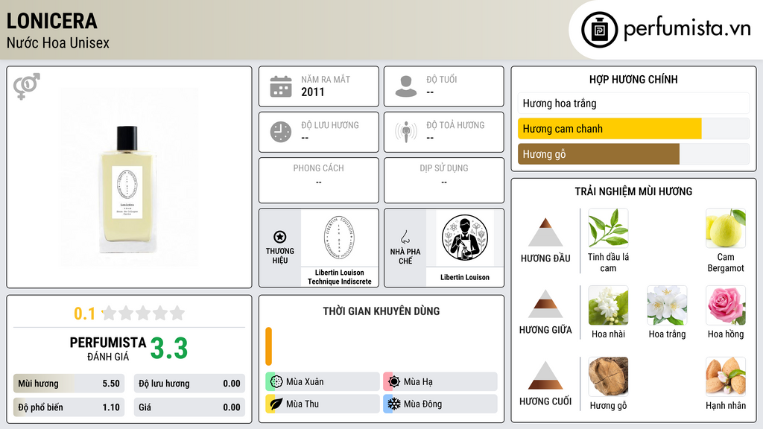Image resolution: width=763 pixels, height=429 pixels.
Task: Click the Độ phổ biến 1.10 score bar
Action: tap(69, 407)
